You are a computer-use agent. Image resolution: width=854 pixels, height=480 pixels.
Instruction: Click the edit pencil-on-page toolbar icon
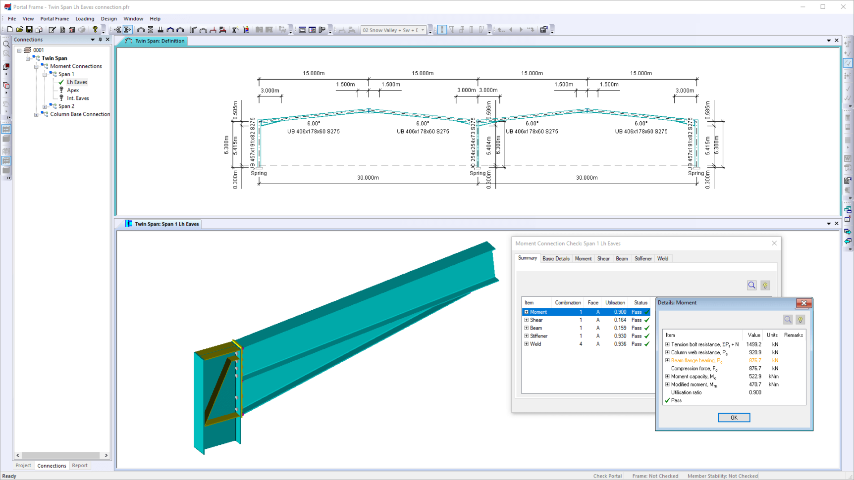coord(52,30)
